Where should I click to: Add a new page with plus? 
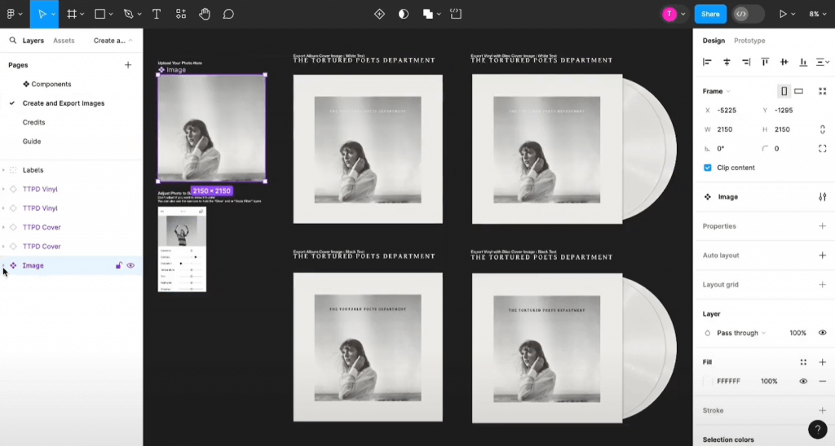[127, 65]
